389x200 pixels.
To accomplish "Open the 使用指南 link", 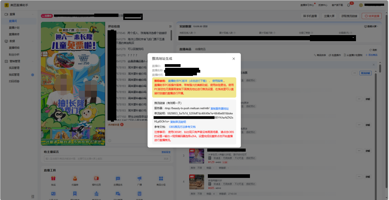I will pos(217,81).
